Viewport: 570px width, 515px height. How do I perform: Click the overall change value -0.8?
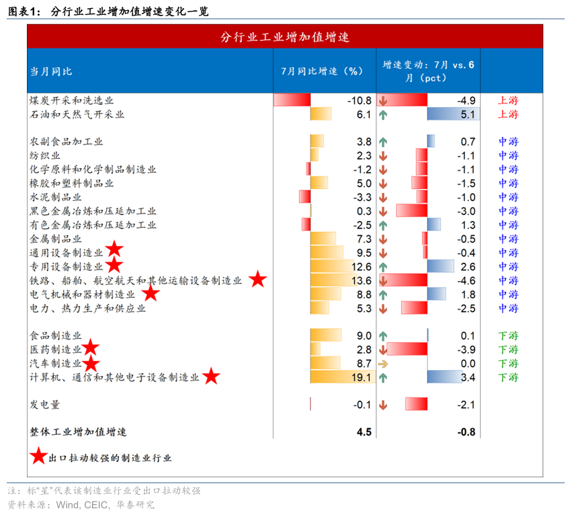[466, 432]
